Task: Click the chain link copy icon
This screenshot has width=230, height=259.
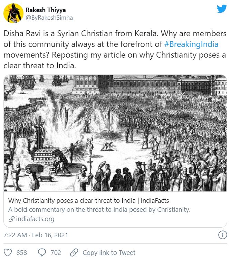Action: (x=74, y=252)
